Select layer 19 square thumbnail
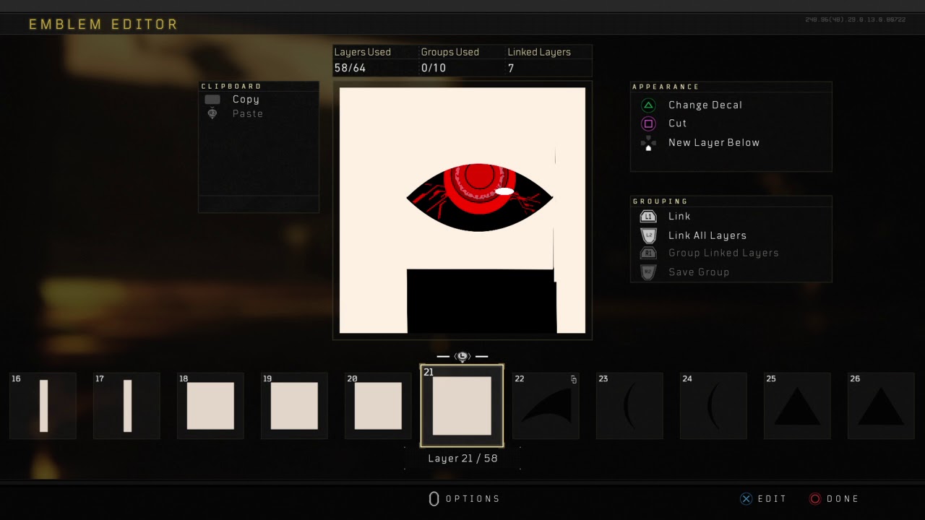Image resolution: width=925 pixels, height=520 pixels. coord(294,406)
